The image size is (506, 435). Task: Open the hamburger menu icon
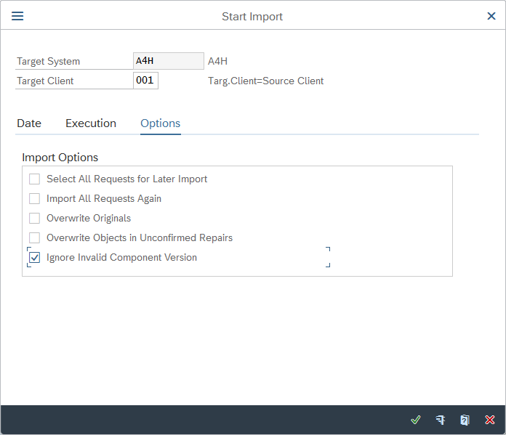17,16
